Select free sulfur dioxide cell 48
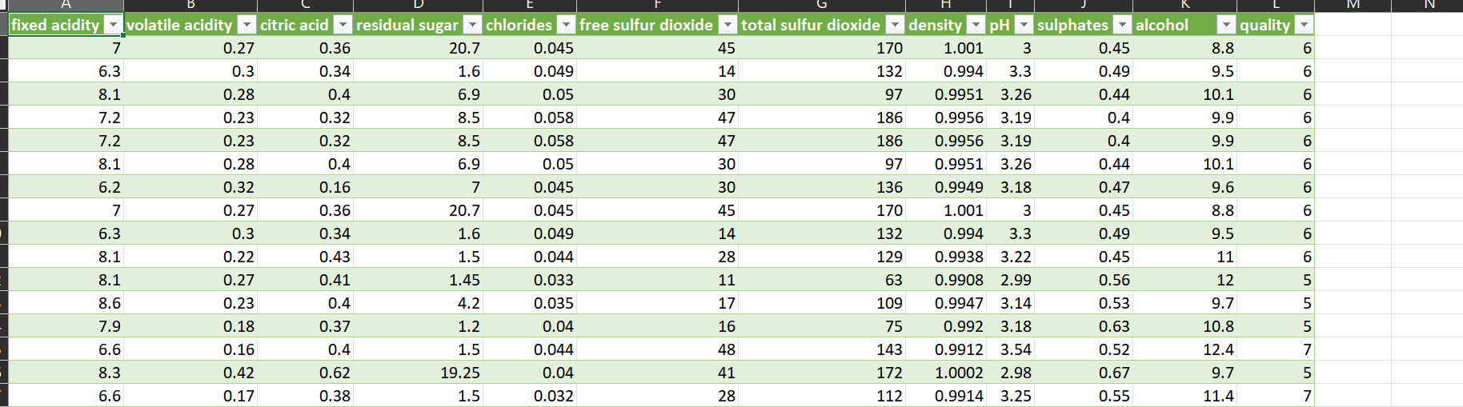 (657, 349)
